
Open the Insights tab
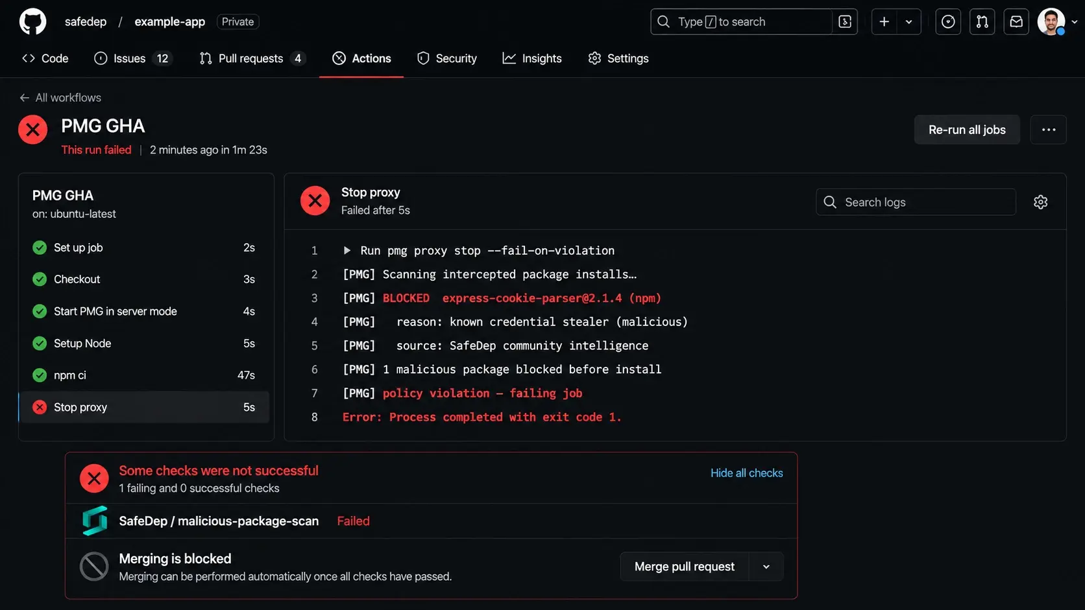[532, 58]
